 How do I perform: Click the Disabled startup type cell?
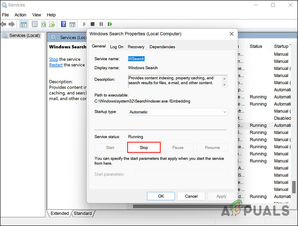point(282,118)
